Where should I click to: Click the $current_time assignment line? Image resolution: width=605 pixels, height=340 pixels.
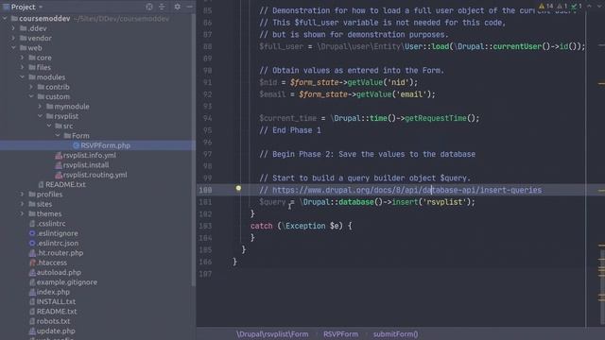coord(370,118)
